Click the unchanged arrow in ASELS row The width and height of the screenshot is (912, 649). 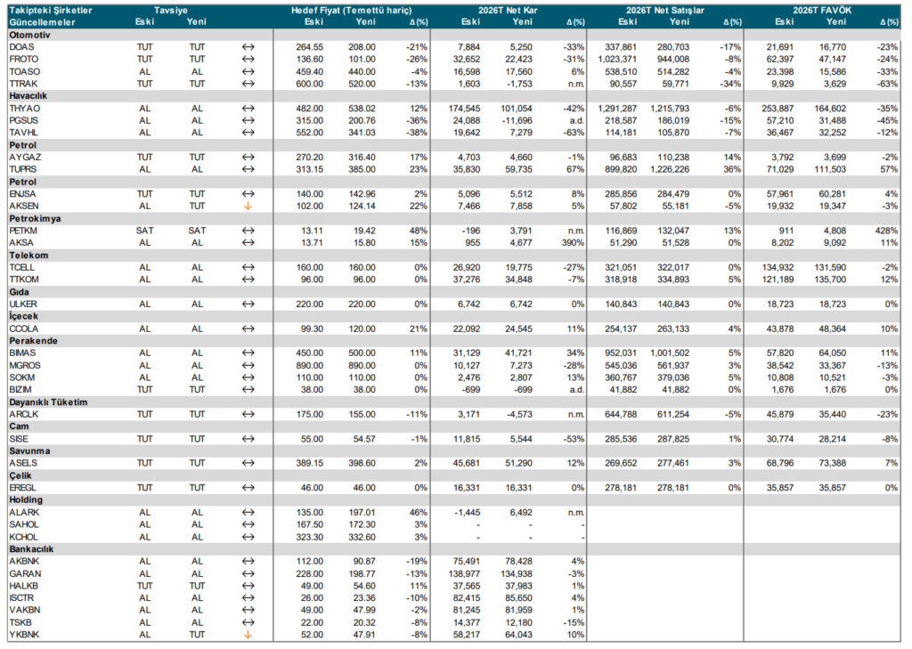pyautogui.click(x=248, y=464)
